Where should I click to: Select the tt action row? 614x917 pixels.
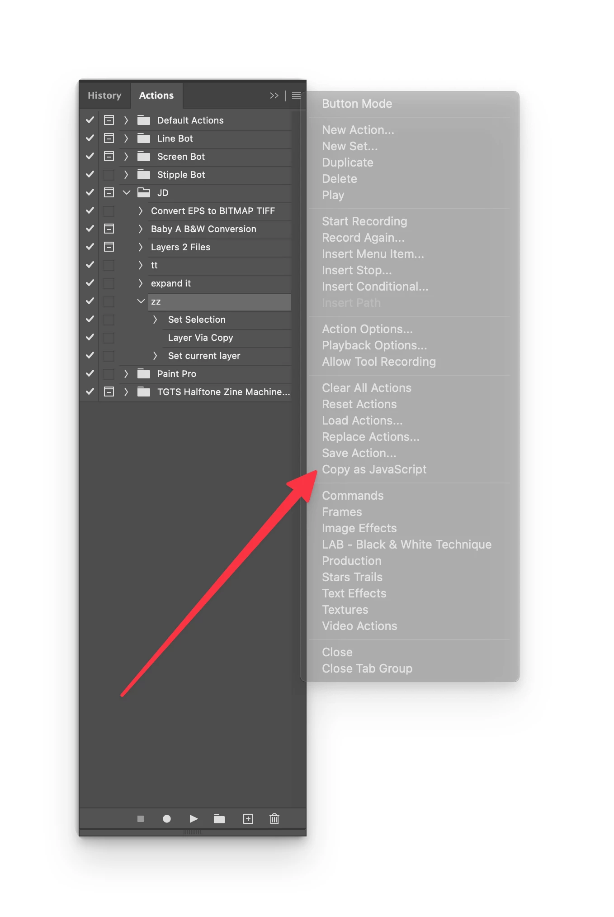click(220, 265)
